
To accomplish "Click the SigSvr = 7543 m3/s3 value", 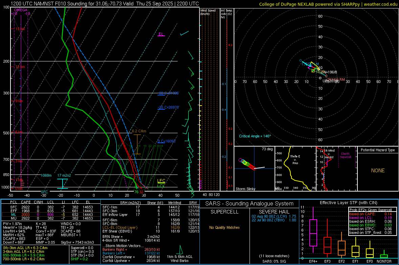I will click(x=77, y=242).
